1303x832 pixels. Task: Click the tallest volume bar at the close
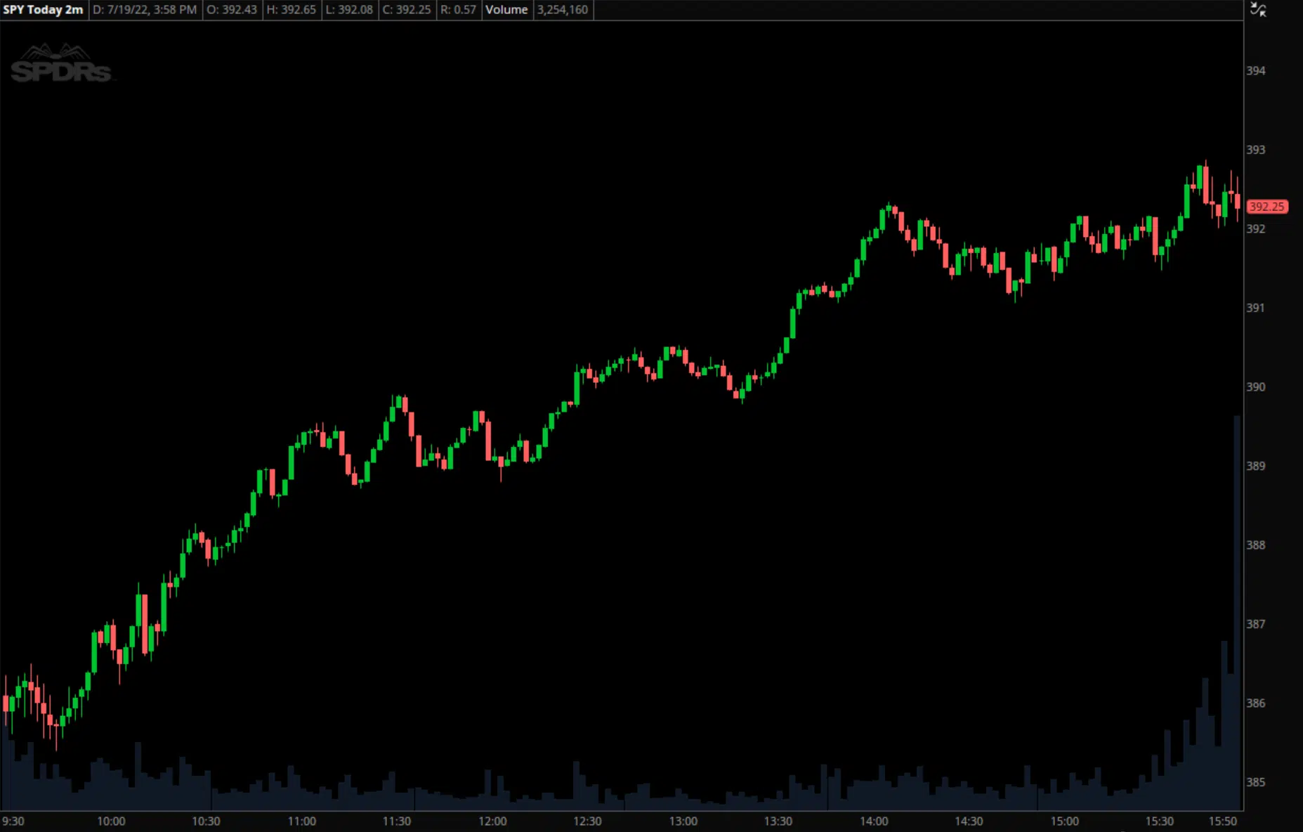(1238, 613)
